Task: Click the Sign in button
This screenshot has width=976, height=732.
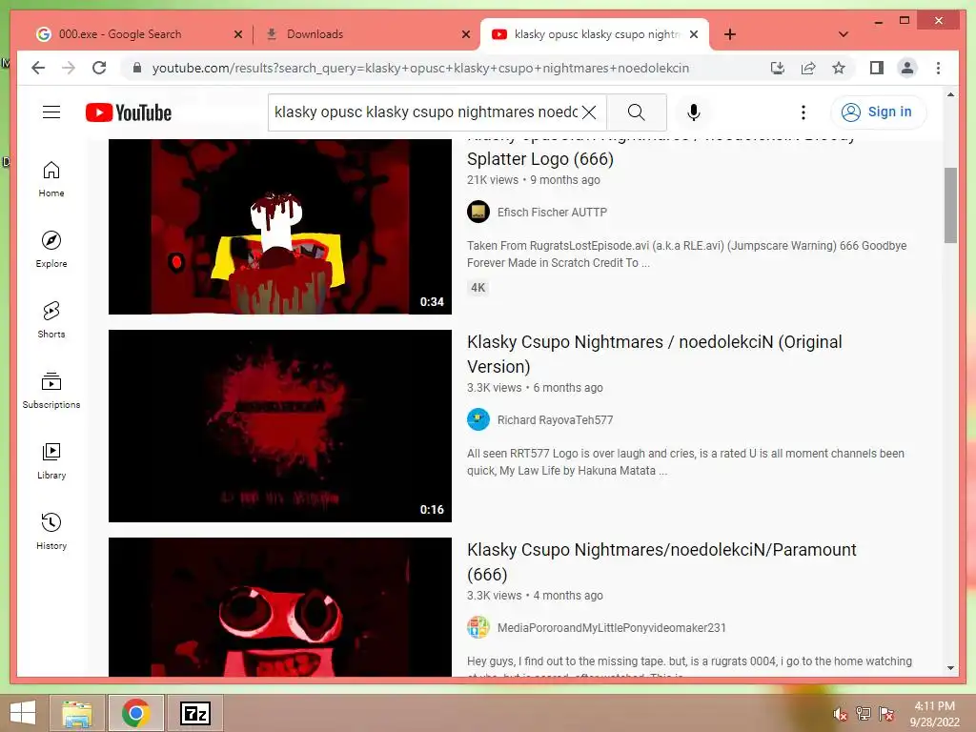Action: (878, 112)
